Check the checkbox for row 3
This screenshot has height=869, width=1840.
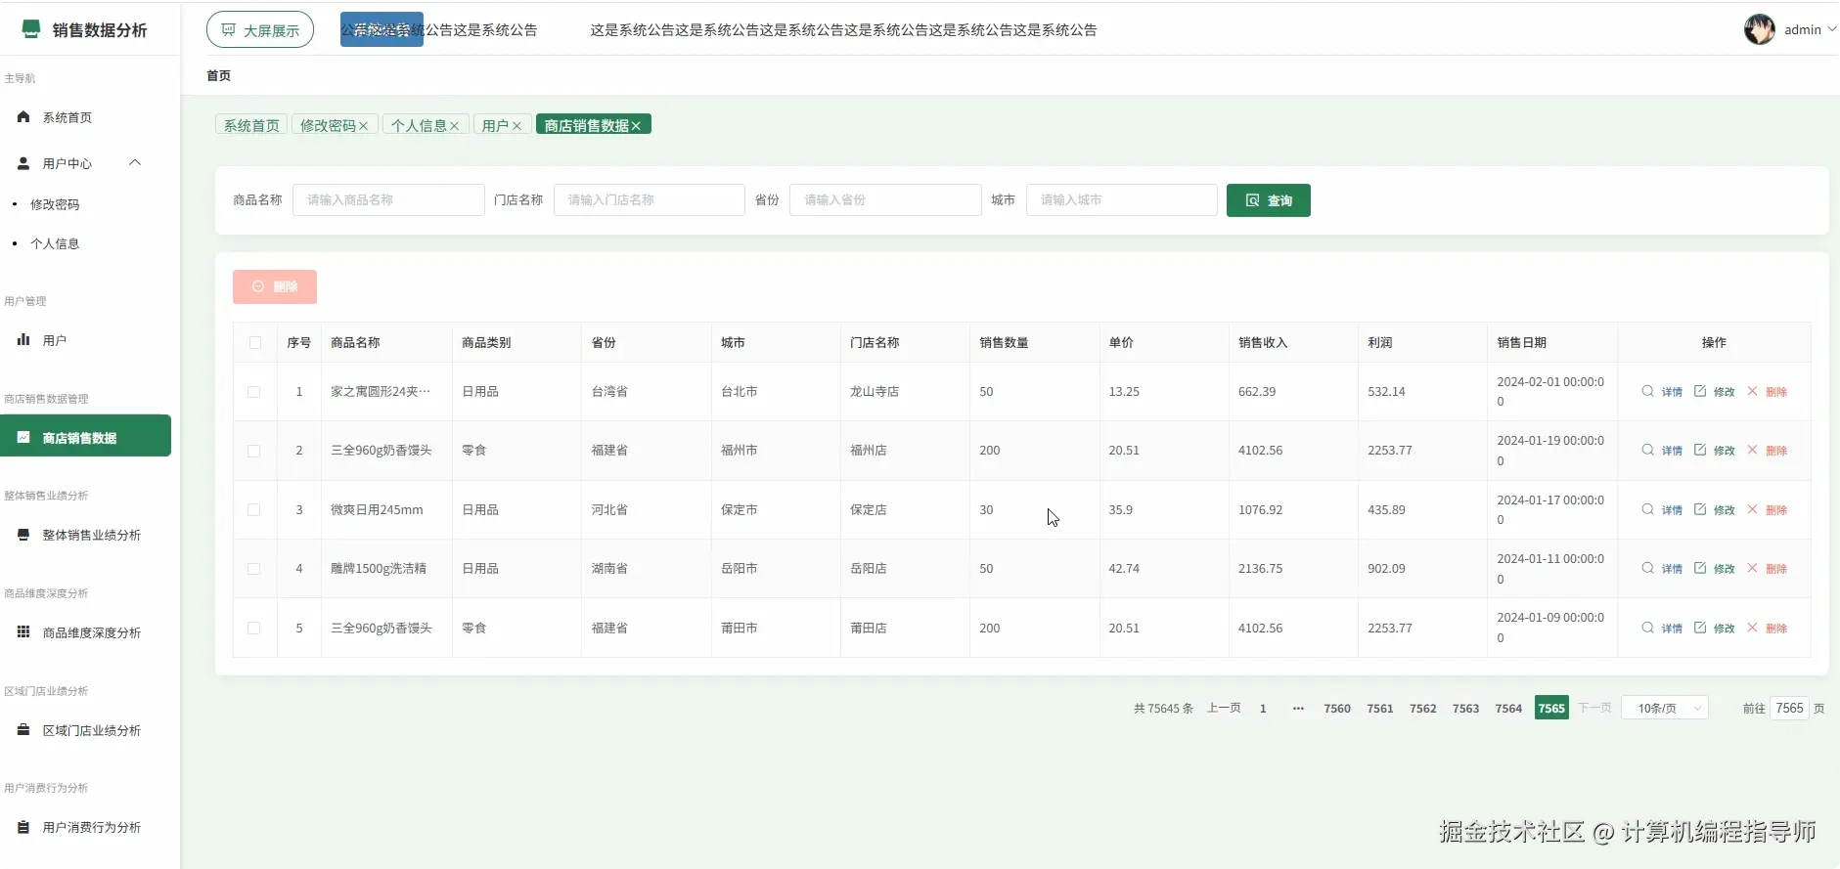[x=254, y=510]
